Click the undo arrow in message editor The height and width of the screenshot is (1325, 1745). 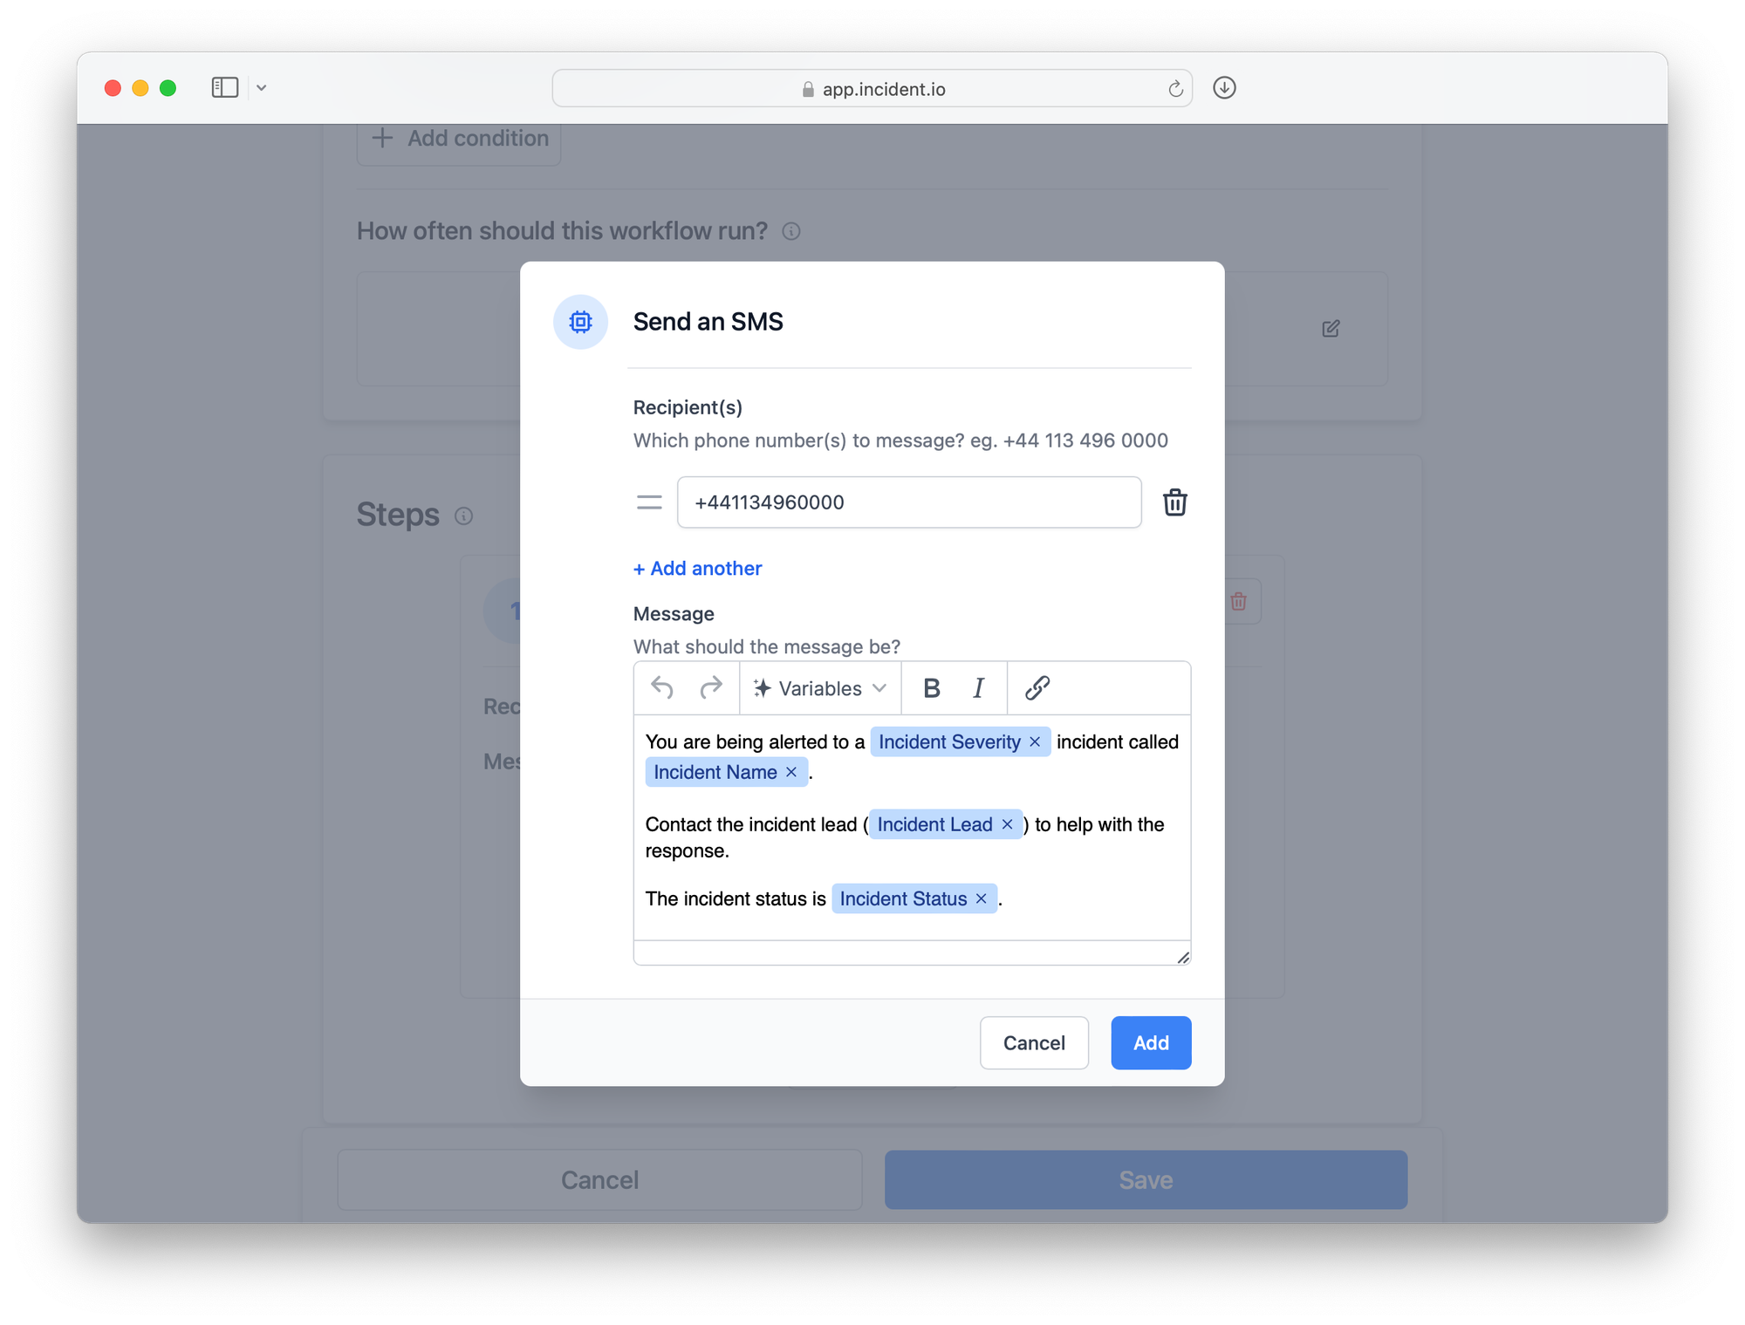tap(662, 688)
